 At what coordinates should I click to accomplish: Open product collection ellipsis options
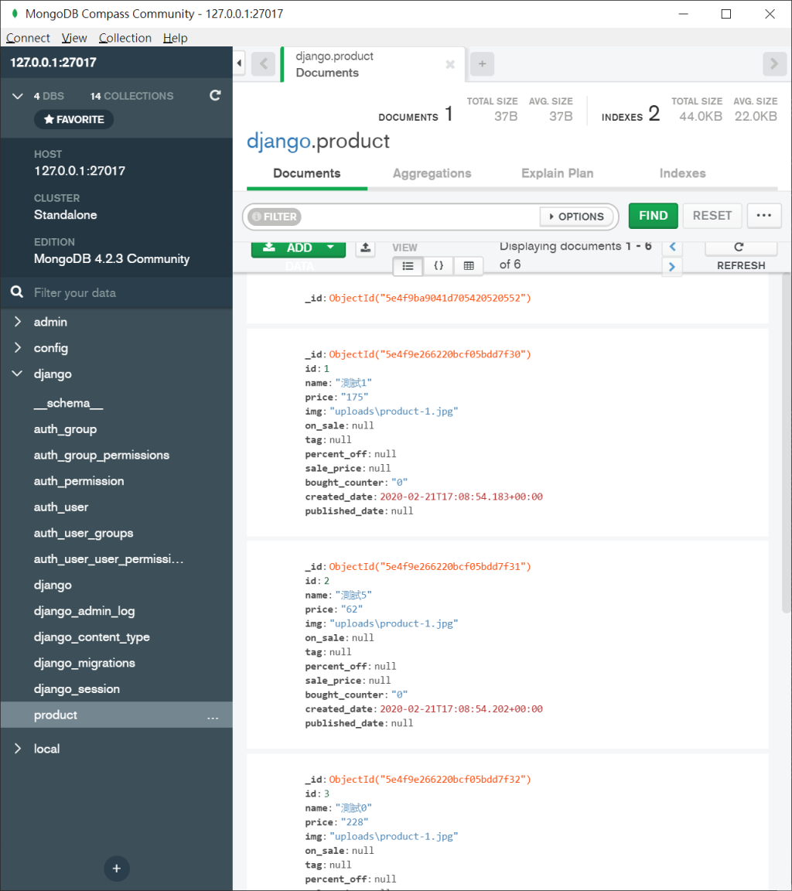pos(213,717)
